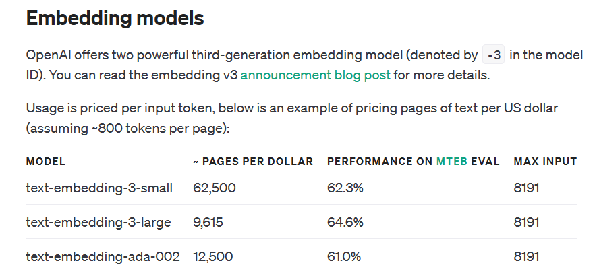The height and width of the screenshot is (280, 597).
Task: Select the MODEL column header
Action: pos(45,162)
